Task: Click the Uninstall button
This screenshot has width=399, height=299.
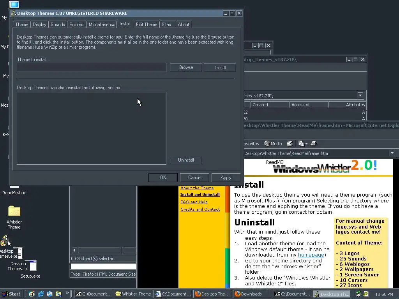Action: coord(186,160)
